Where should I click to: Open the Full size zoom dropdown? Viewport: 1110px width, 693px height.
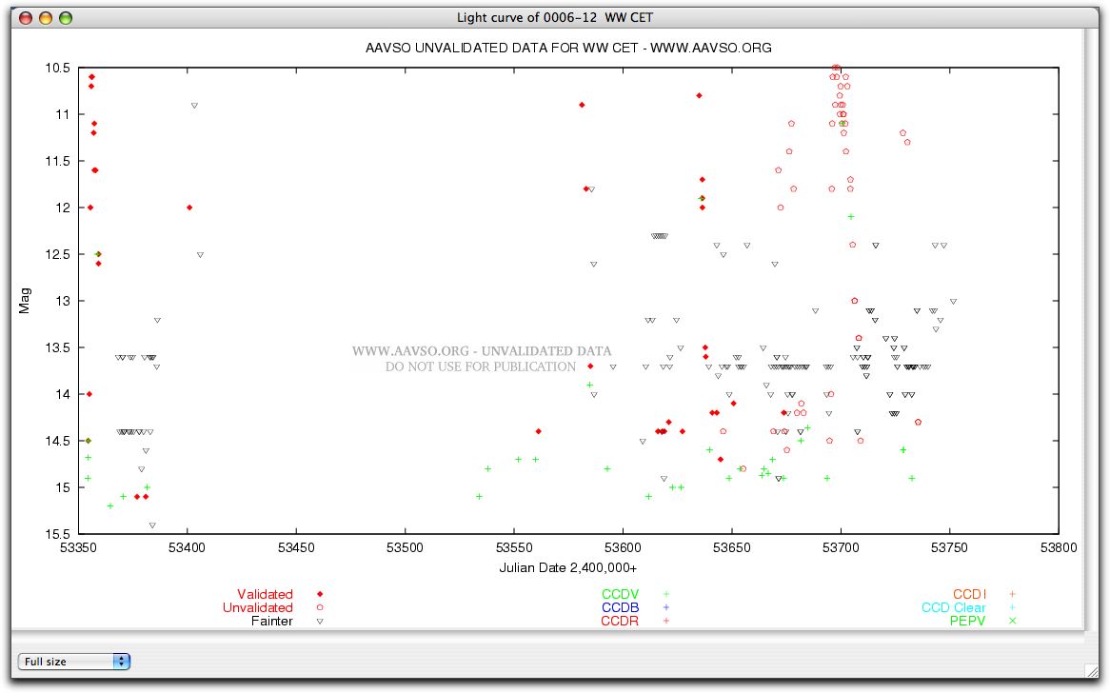(x=74, y=662)
